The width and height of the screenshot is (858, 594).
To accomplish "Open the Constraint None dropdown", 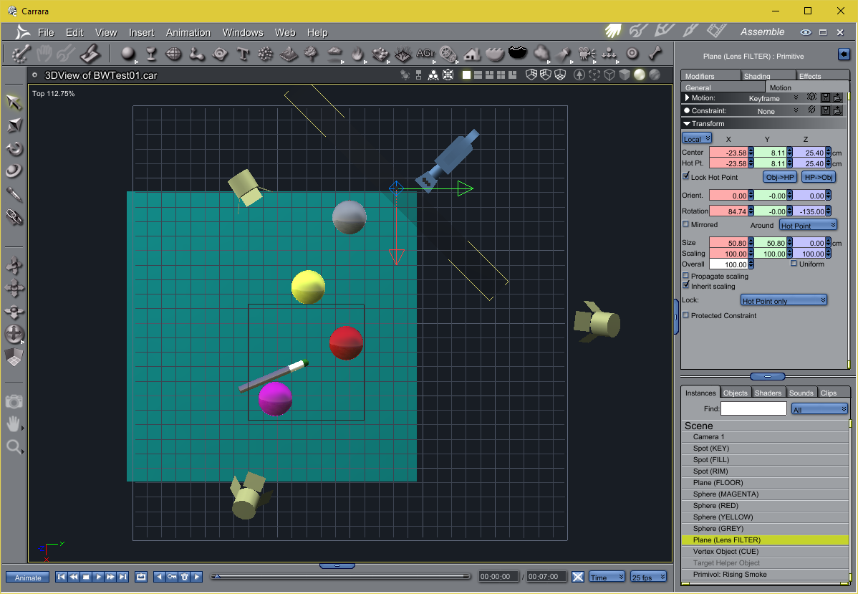I will click(777, 110).
